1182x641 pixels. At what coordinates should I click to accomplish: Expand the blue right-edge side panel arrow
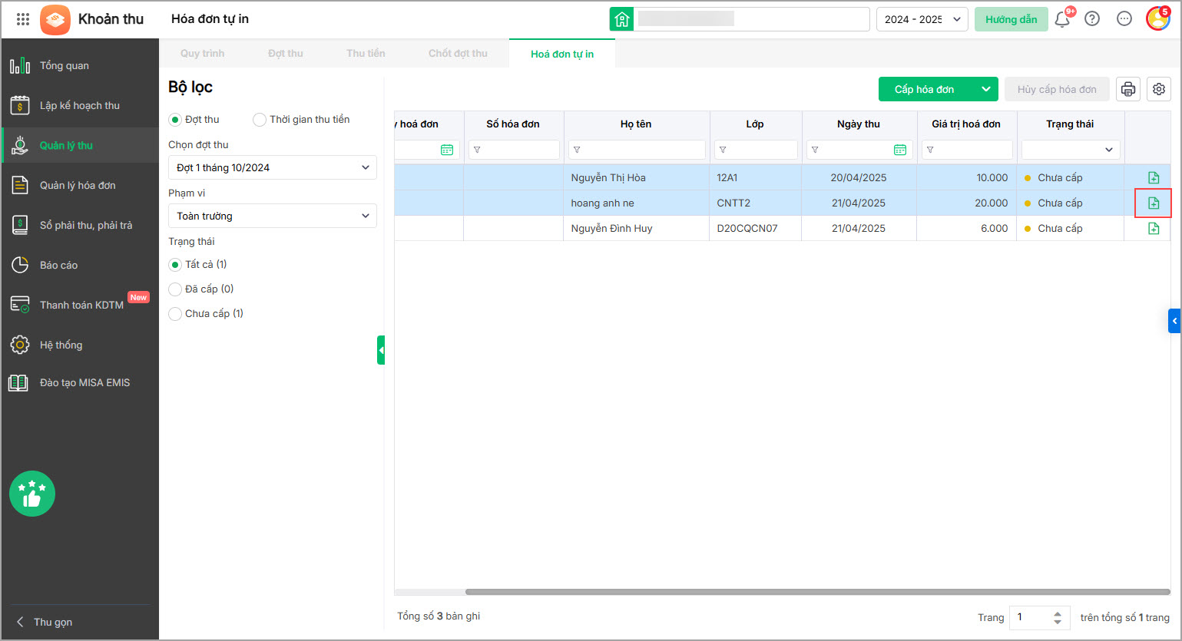(x=1174, y=321)
